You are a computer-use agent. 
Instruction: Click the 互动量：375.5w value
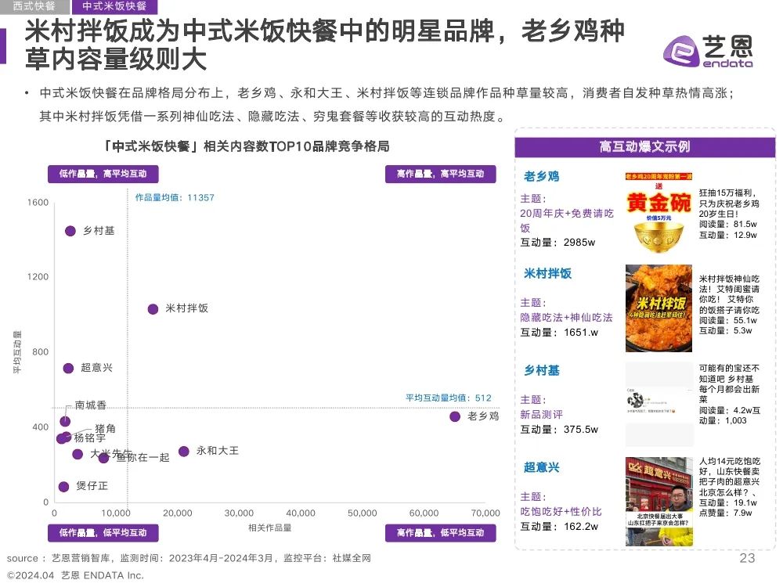coord(559,430)
